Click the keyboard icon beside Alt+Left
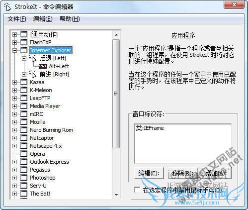 [43, 66]
